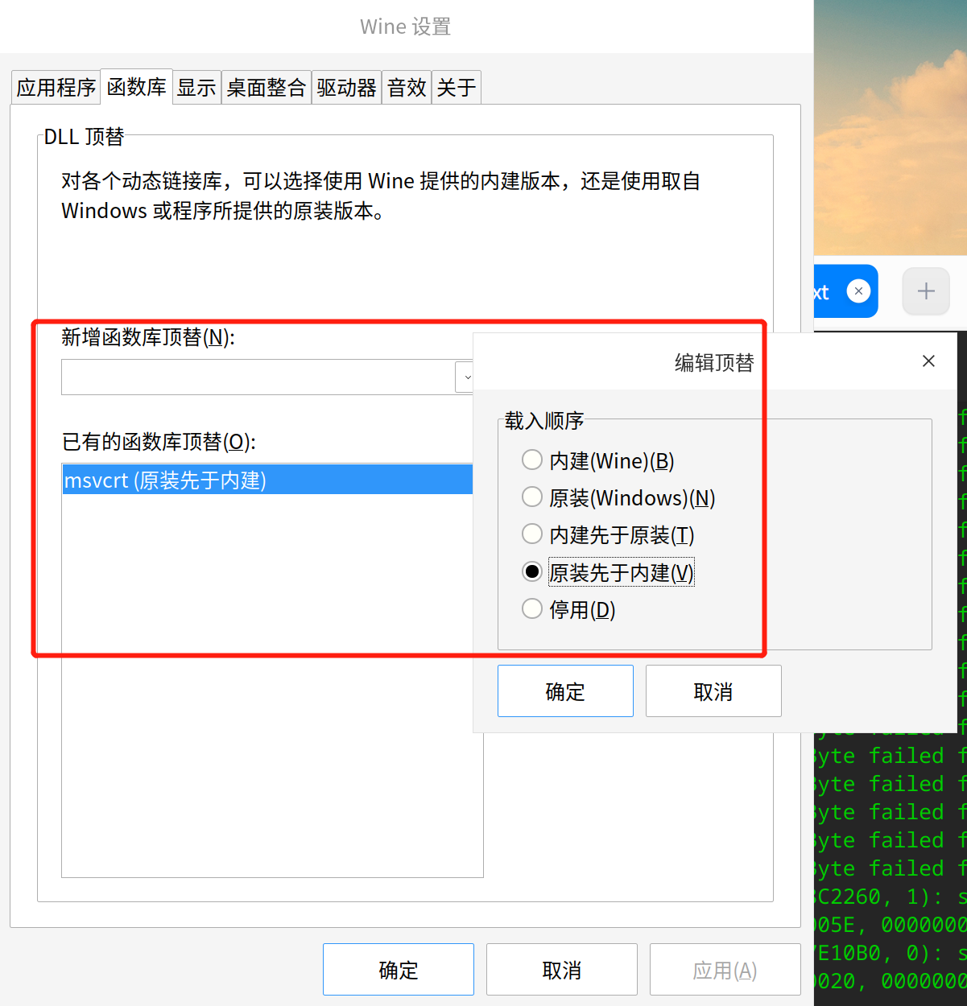This screenshot has width=967, height=1006.
Task: Click 确定 at bottom of Wine 设置
Action: click(x=399, y=969)
